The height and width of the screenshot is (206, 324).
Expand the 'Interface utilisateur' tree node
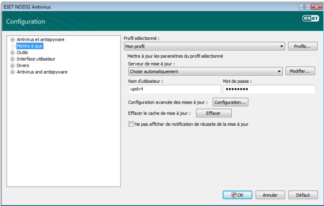click(12, 59)
